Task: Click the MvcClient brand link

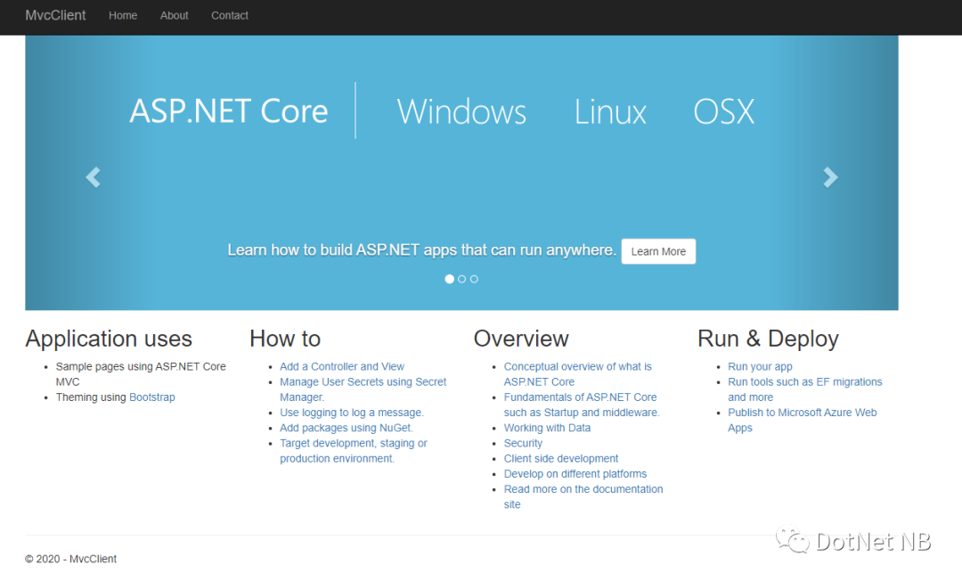Action: 55,15
